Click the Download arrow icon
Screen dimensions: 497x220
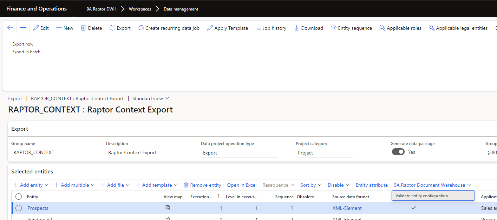pyautogui.click(x=296, y=28)
